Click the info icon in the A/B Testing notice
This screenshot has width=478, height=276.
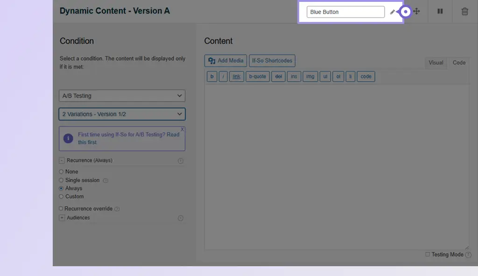tap(68, 138)
